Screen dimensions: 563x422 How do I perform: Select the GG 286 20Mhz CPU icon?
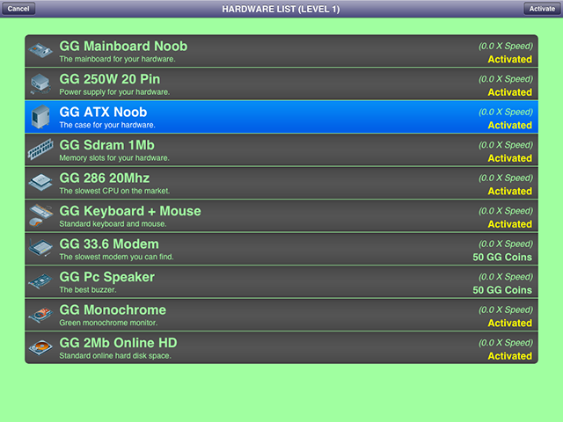(40, 182)
